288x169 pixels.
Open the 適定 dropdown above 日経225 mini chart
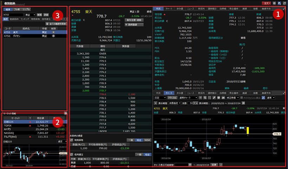(x=62, y=141)
